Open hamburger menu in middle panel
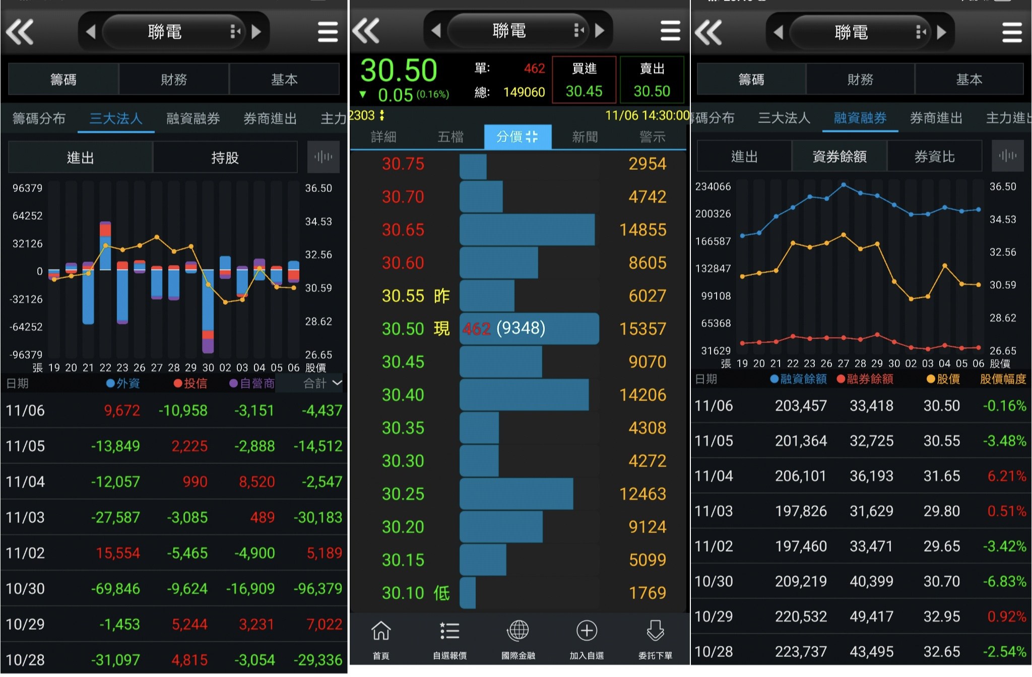1032x677 pixels. click(x=670, y=31)
